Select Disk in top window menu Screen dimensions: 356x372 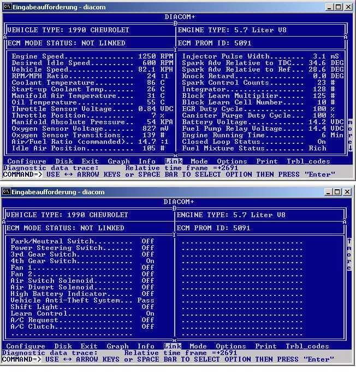pos(64,161)
